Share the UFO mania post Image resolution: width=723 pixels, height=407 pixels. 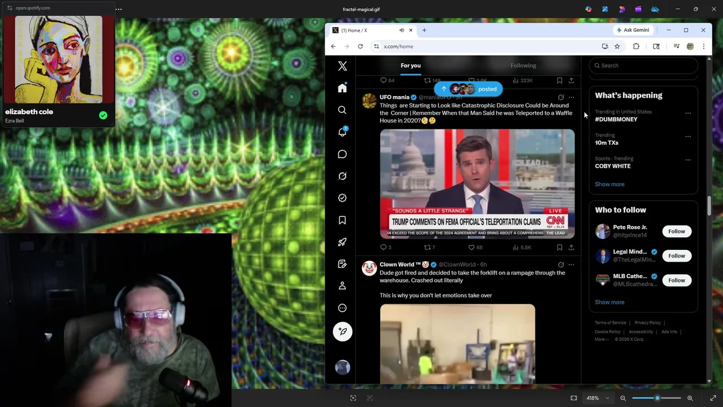[571, 247]
